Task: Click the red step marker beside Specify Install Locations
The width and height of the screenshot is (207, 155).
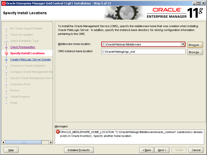Action: click(6, 53)
